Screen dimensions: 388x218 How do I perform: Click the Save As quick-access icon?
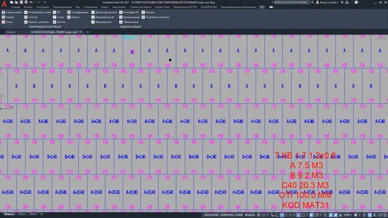click(26, 2)
